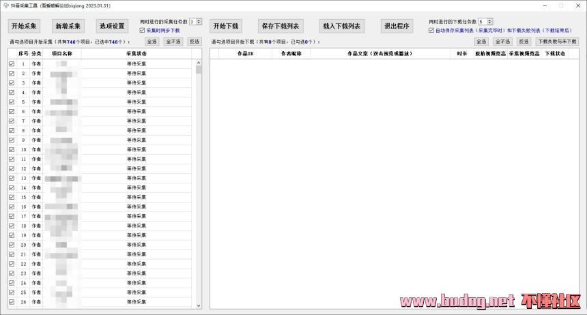The width and height of the screenshot is (587, 315).
Task: Click 全选 above the collection list
Action: (x=152, y=42)
